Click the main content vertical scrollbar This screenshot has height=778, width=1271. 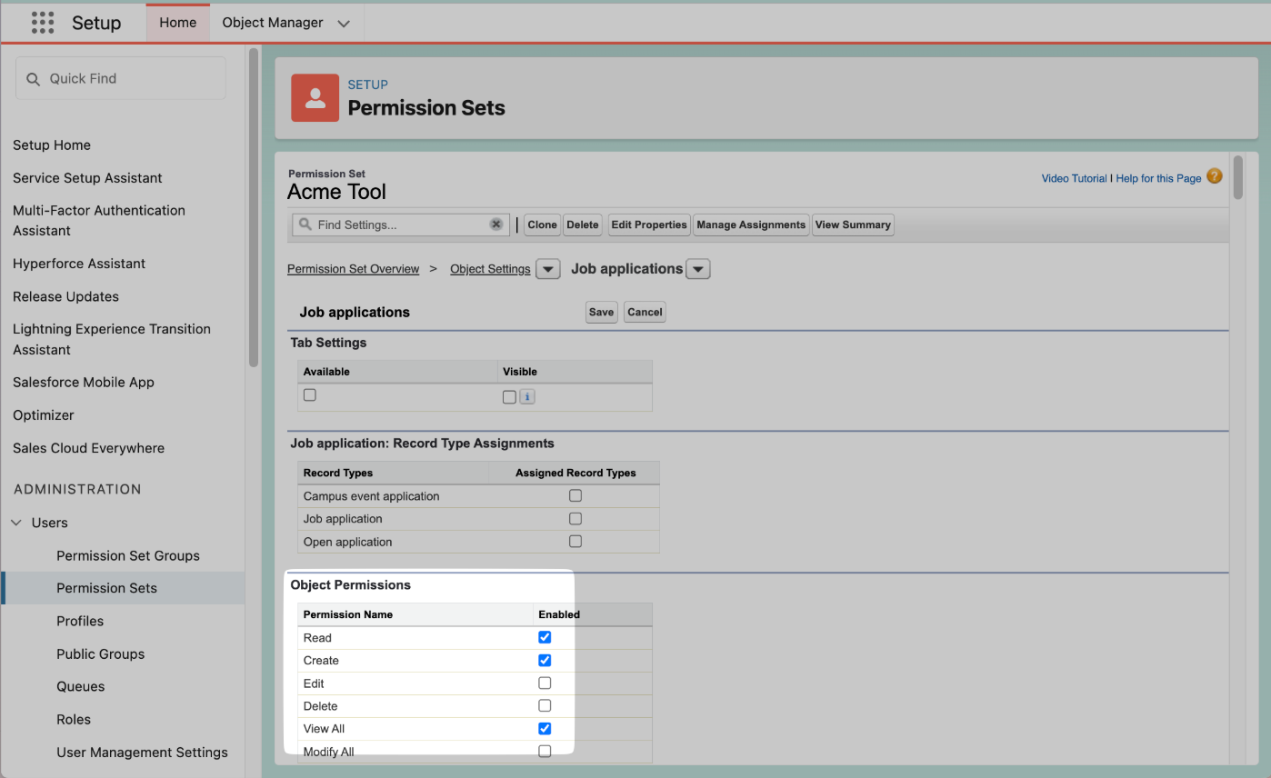coord(1238,177)
